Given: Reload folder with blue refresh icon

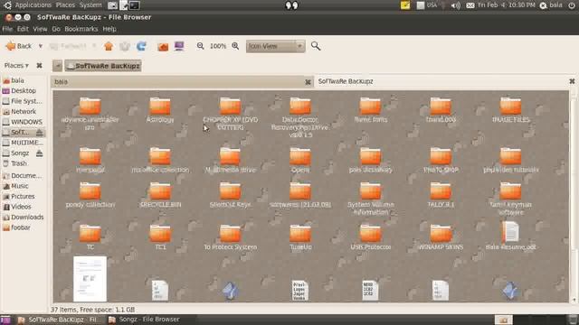Looking at the screenshot, I should pyautogui.click(x=141, y=46).
